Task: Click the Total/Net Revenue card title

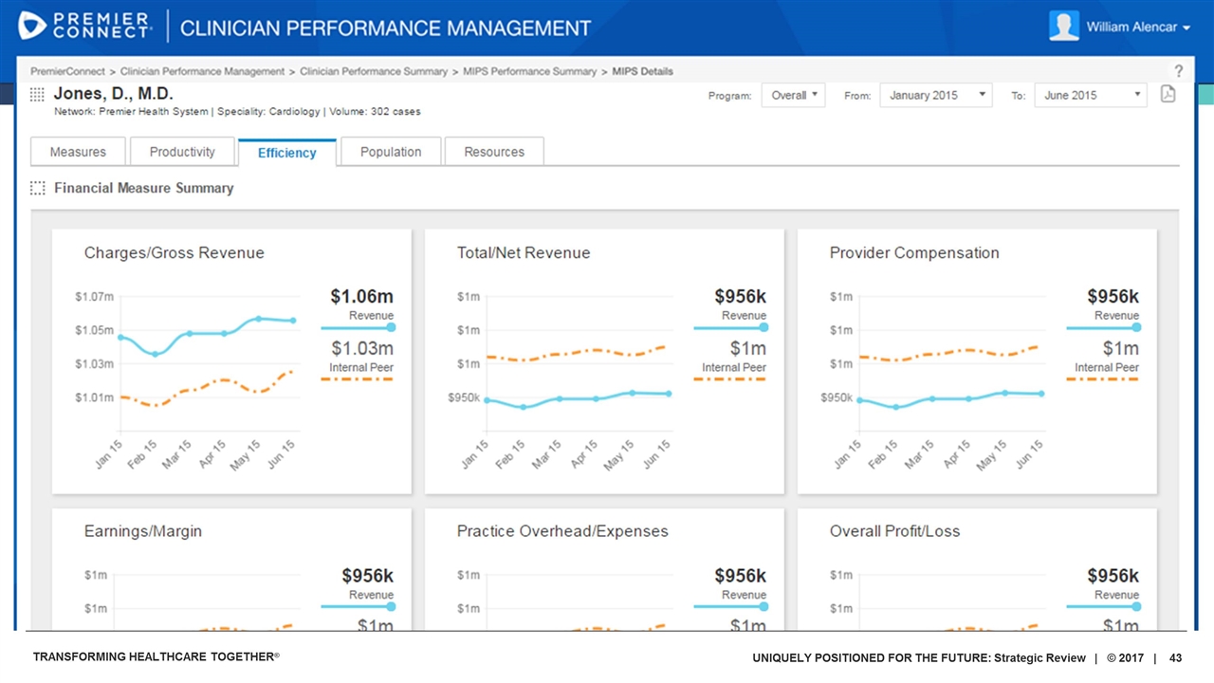Action: (524, 252)
